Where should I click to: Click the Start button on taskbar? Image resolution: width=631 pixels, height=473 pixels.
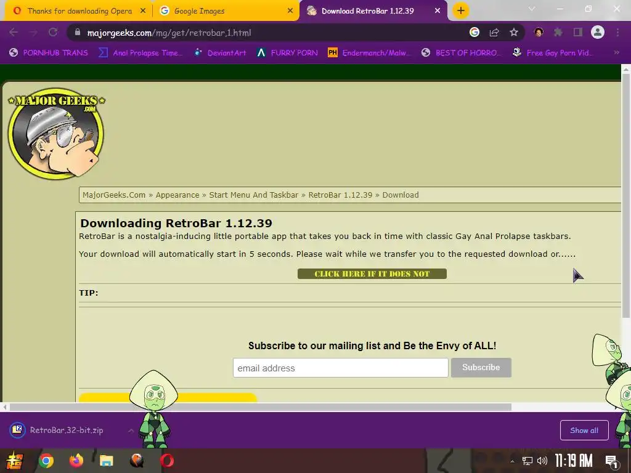(15, 461)
